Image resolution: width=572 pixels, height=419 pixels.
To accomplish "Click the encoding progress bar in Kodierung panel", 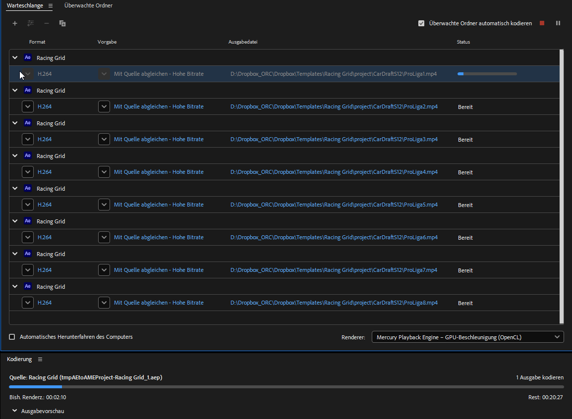I will tap(286, 386).
